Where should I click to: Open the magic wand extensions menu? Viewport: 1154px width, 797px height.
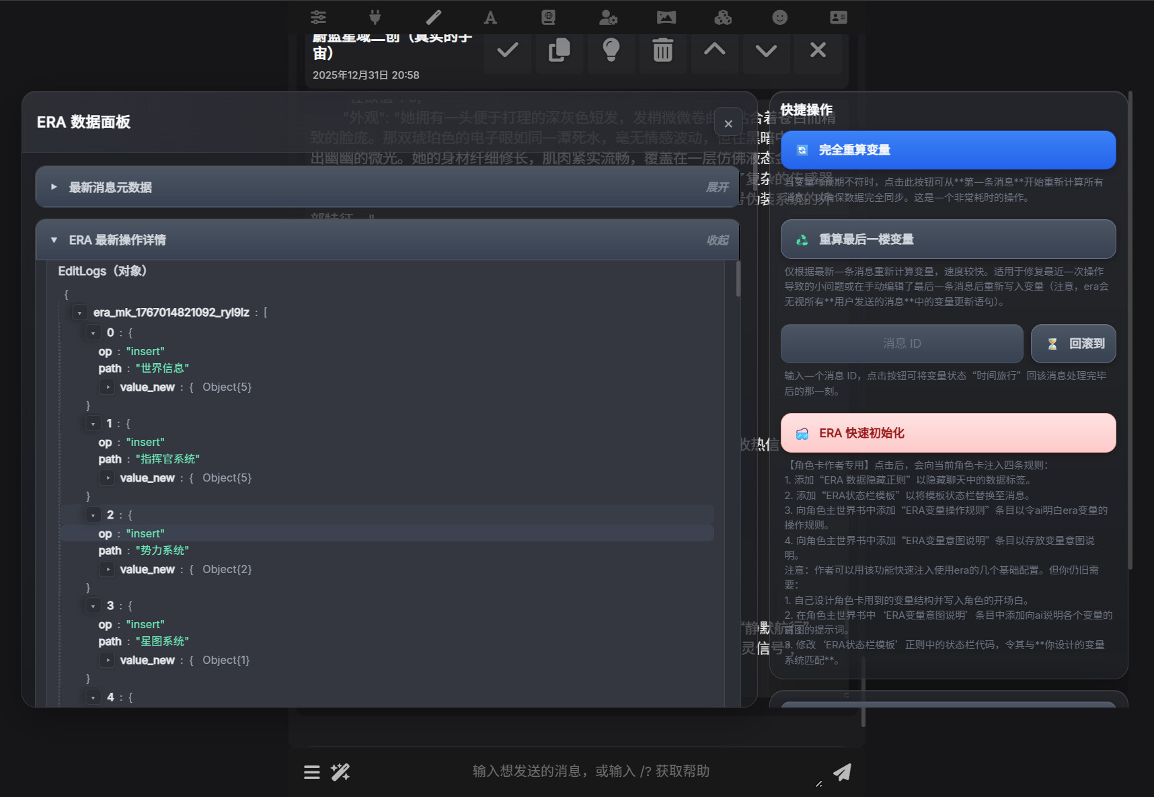(340, 772)
